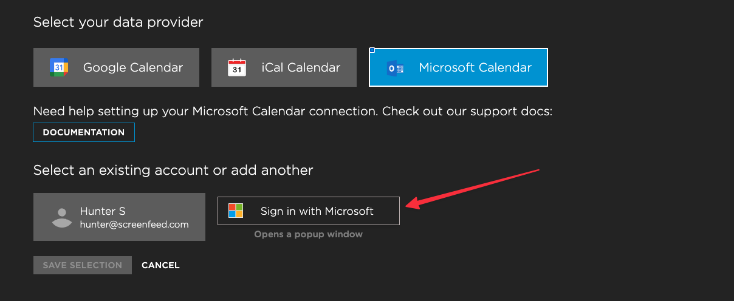Image resolution: width=734 pixels, height=301 pixels.
Task: Click the four-color Microsoft logo
Action: (x=236, y=211)
